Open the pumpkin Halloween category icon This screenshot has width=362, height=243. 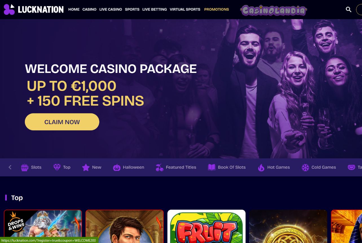[117, 168]
